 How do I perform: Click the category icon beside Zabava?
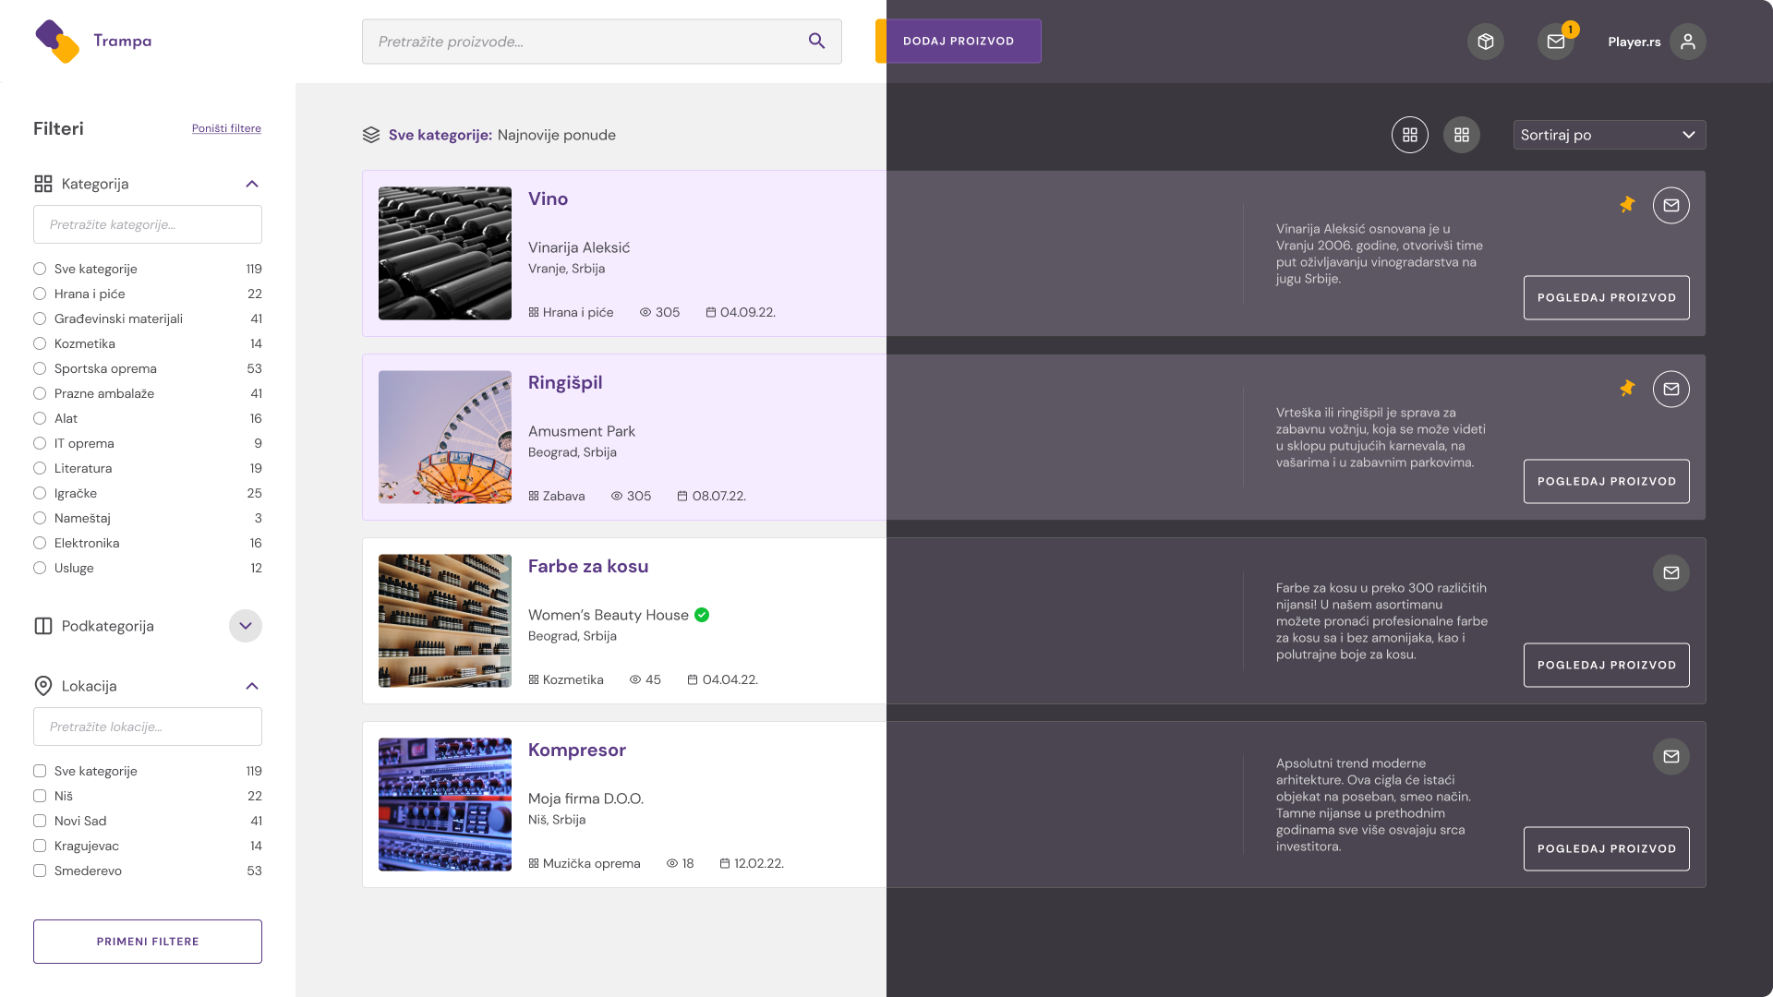534,496
